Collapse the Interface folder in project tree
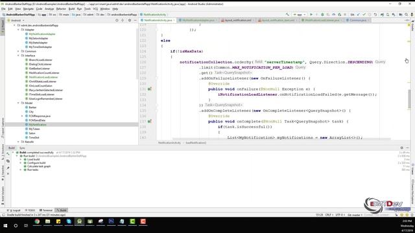 pos(19,56)
